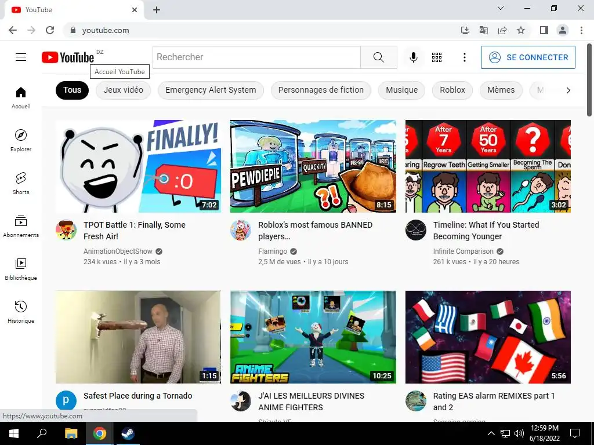The height and width of the screenshot is (445, 594).
Task: Close the YouTube tab
Action: click(135, 10)
